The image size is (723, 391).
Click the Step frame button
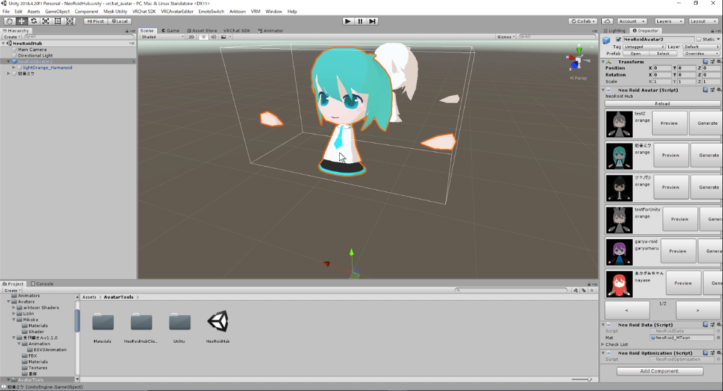[x=372, y=21]
